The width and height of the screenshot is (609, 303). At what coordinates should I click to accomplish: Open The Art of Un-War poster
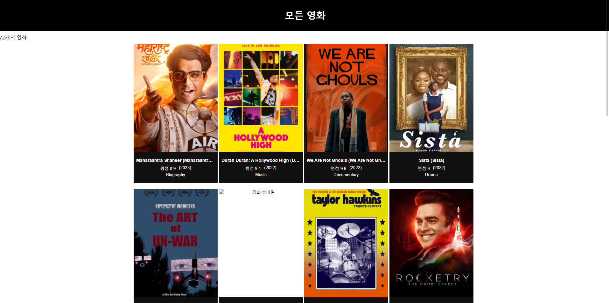click(x=176, y=243)
